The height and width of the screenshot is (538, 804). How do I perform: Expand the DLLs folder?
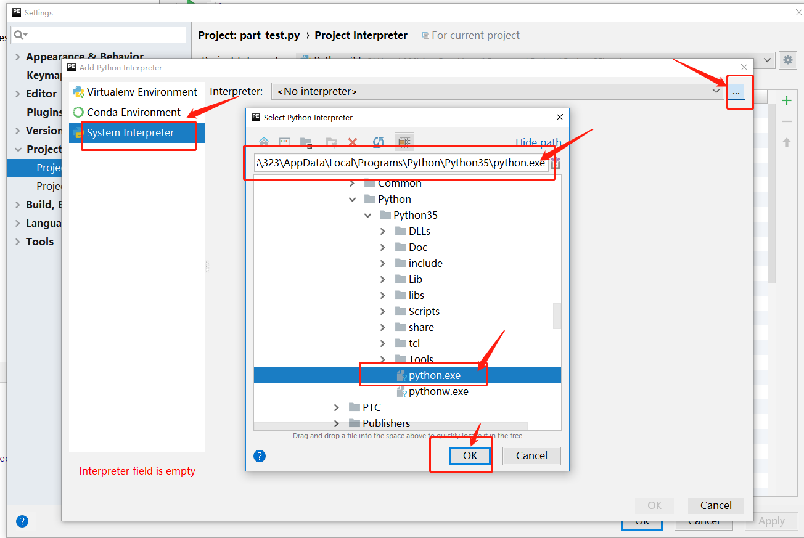pos(383,231)
